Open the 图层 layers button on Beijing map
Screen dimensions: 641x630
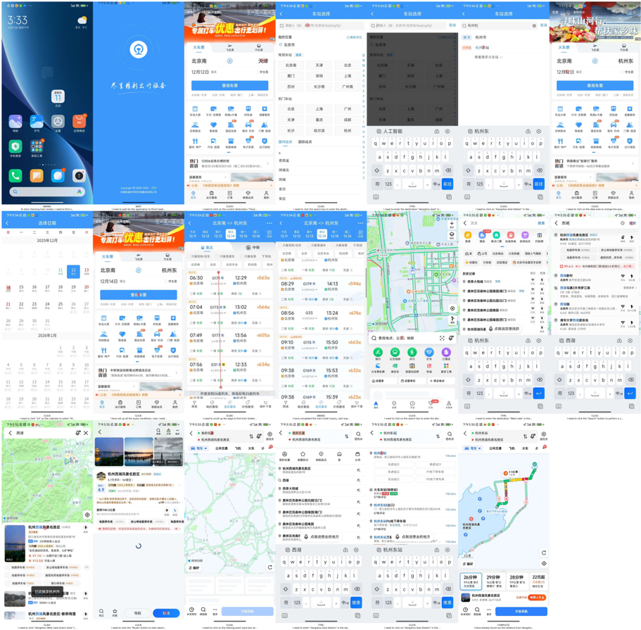452,235
